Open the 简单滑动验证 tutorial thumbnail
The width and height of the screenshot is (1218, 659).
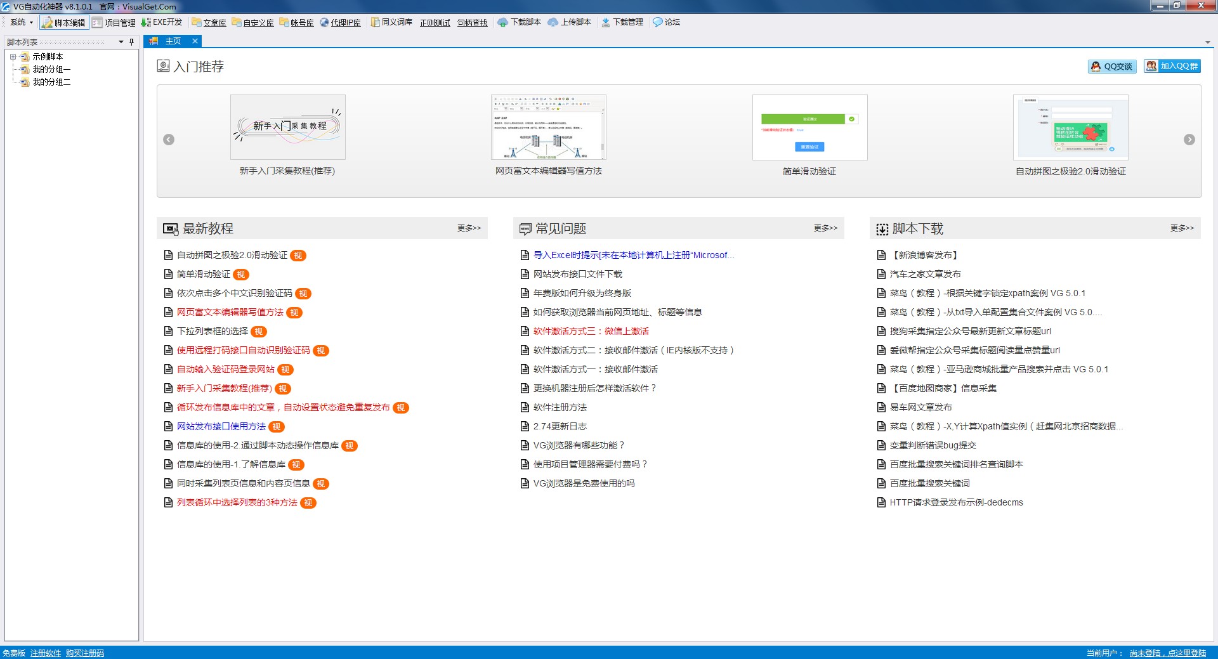809,127
